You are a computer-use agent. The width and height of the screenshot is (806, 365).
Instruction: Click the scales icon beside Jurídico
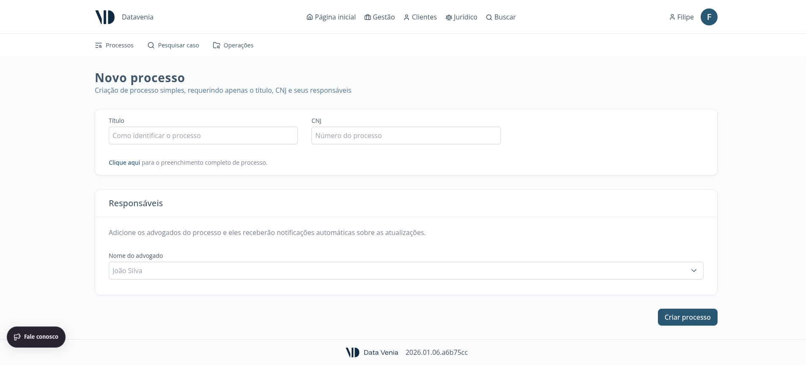point(448,17)
